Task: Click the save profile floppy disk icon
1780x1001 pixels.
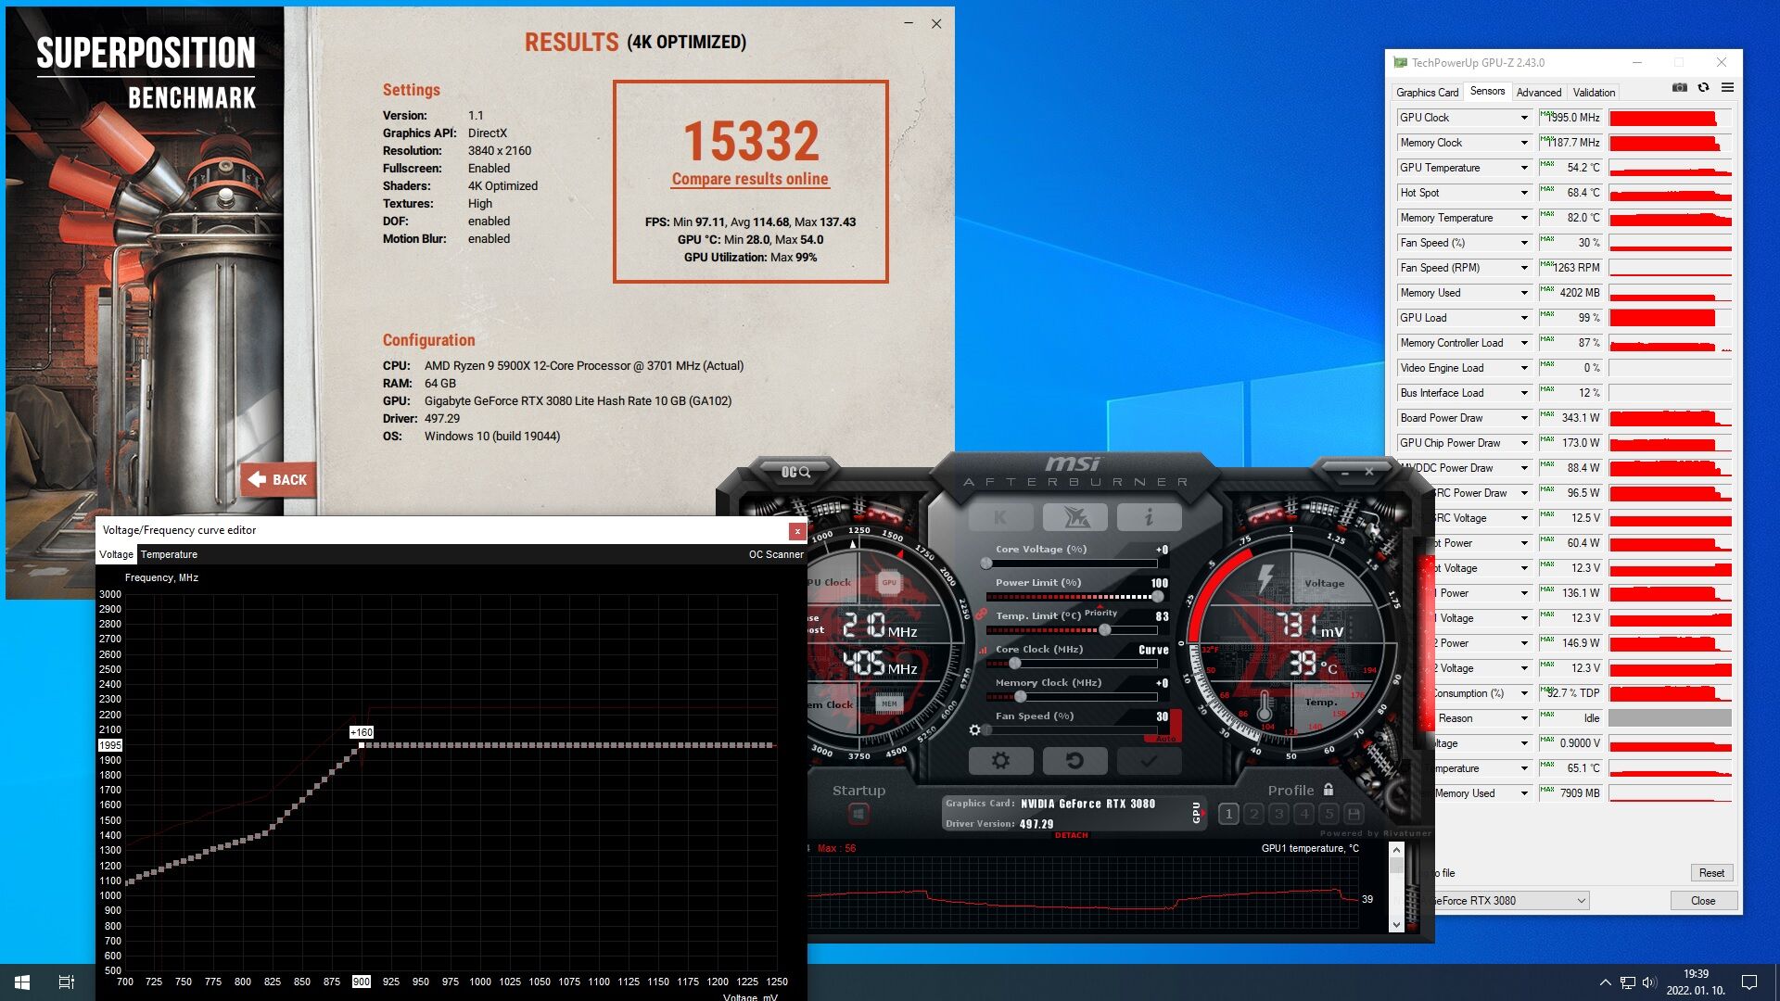Action: tap(1354, 814)
